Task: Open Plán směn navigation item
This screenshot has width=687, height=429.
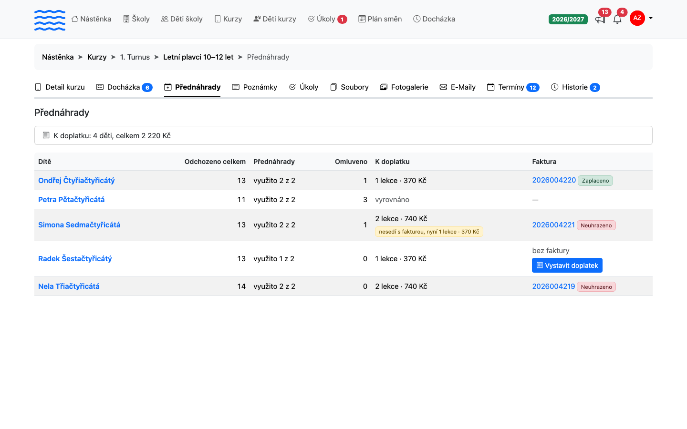Action: (380, 19)
